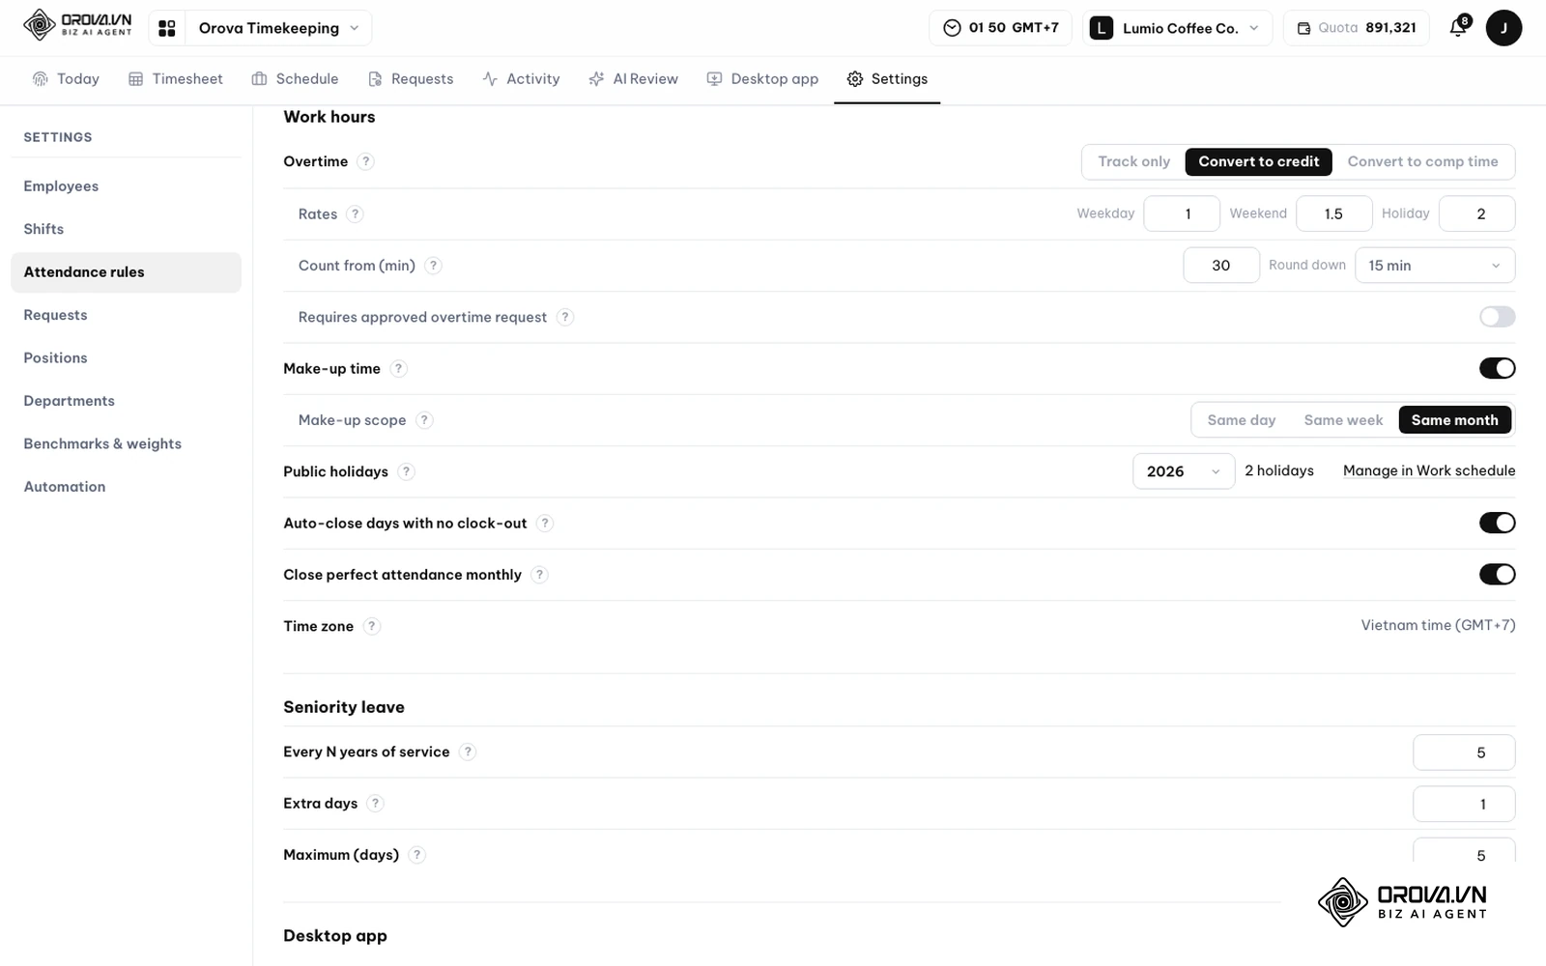Click help icon next to Extra days
The height and width of the screenshot is (966, 1546).
(x=375, y=804)
